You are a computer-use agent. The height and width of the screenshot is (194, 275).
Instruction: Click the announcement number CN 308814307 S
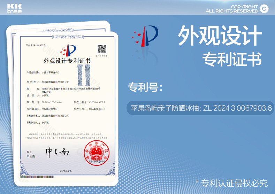click(97, 102)
